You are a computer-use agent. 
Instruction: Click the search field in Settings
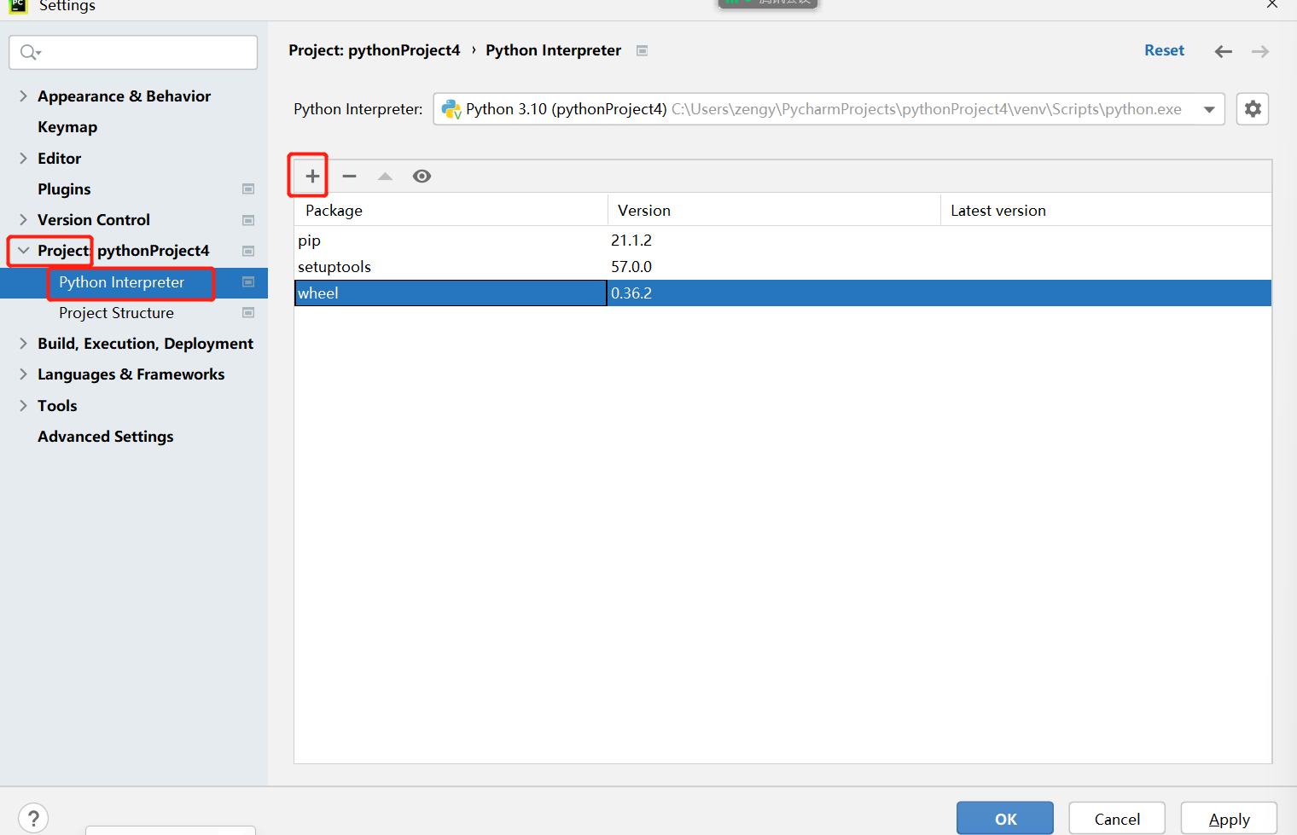click(133, 52)
